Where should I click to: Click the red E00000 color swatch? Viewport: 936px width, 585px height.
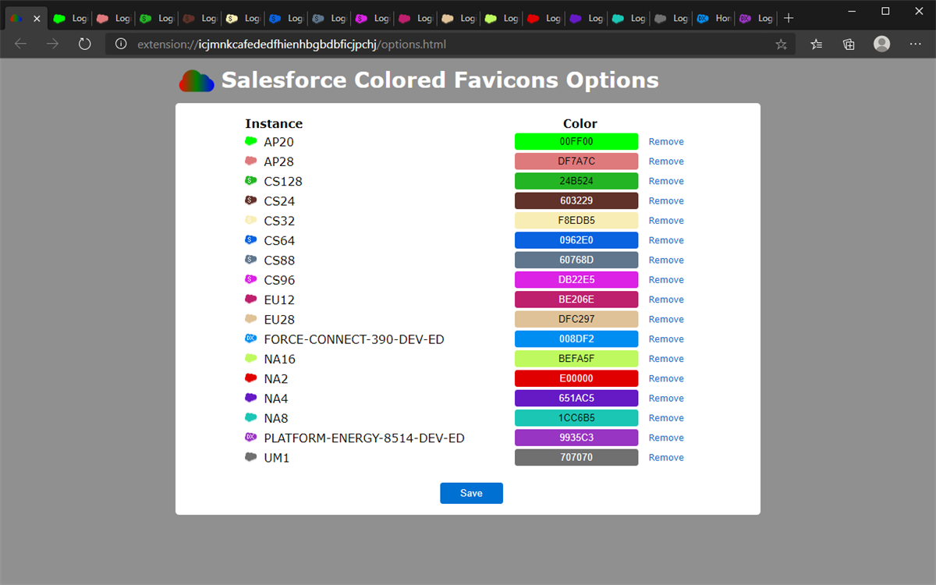576,378
